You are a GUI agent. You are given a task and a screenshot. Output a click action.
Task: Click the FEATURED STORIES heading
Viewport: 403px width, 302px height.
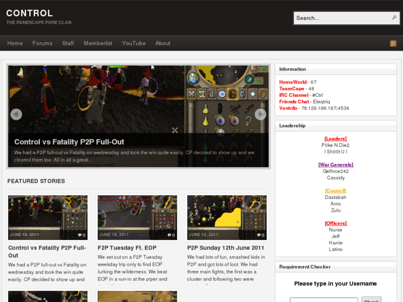point(36,181)
